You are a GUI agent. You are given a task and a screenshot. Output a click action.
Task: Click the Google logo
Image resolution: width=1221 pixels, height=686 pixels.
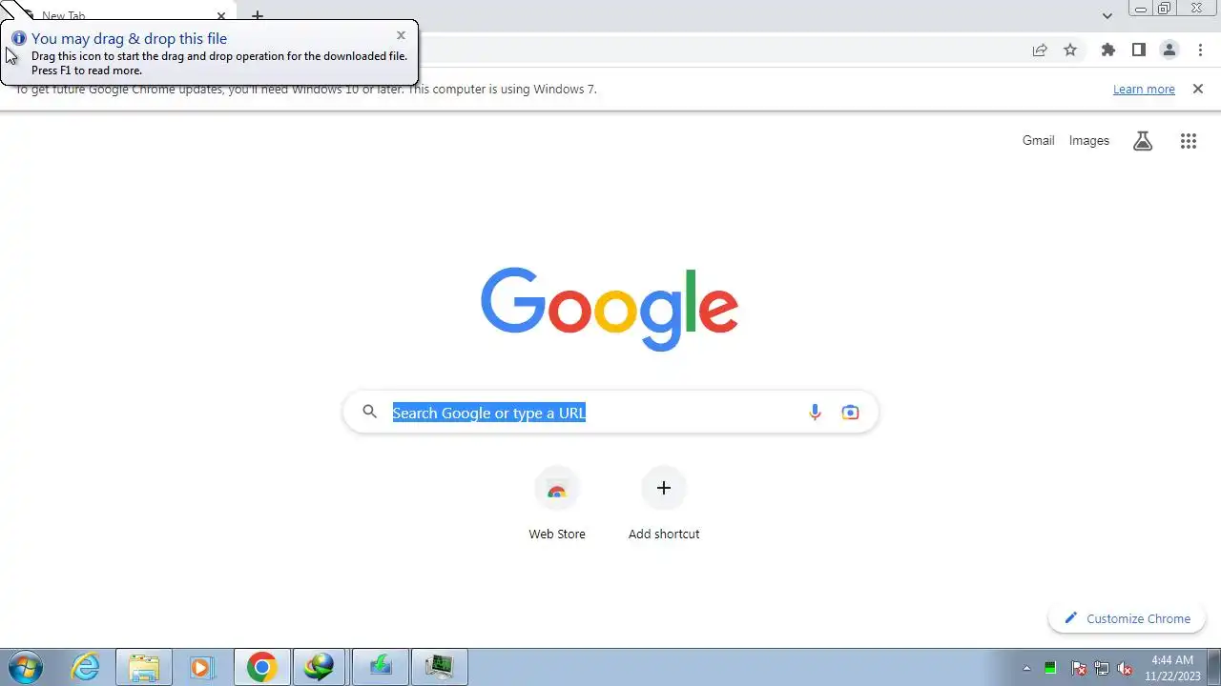coord(610,309)
